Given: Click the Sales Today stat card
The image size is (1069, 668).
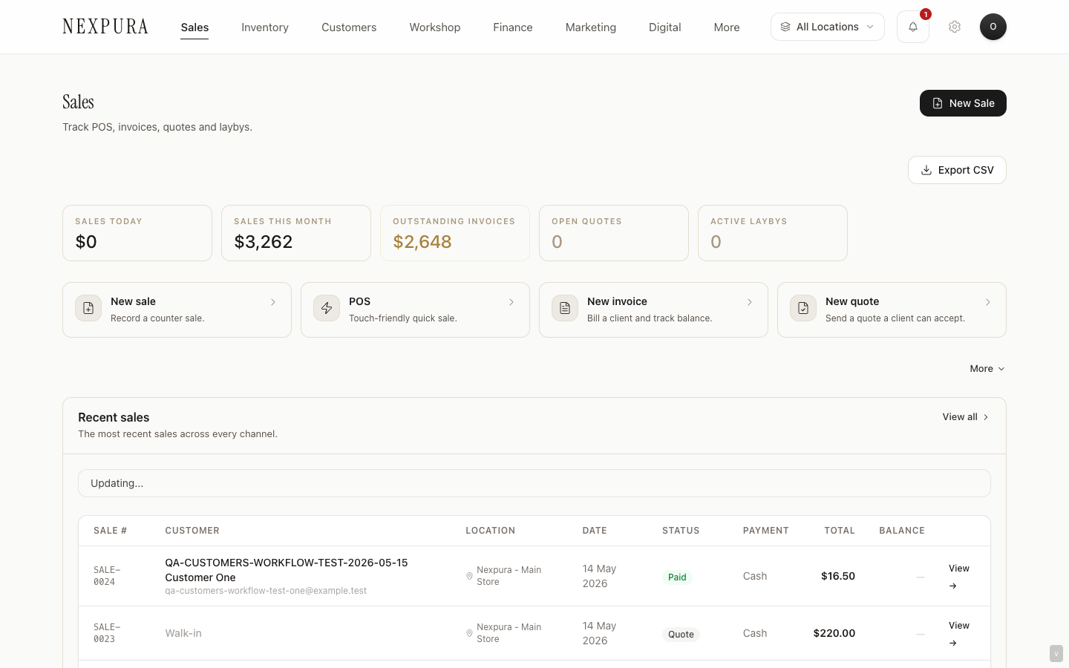Looking at the screenshot, I should tap(137, 233).
